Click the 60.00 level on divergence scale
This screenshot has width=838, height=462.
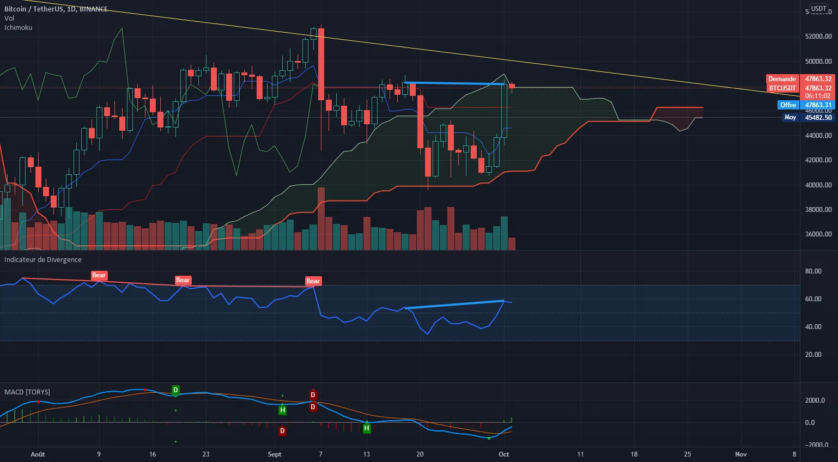click(x=813, y=299)
